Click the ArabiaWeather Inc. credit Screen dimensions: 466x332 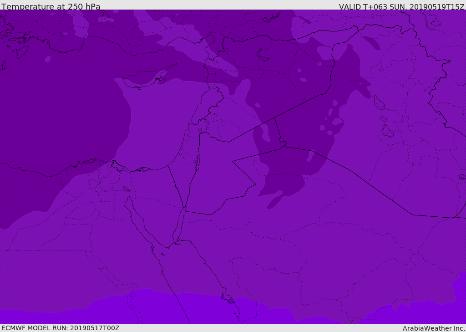(434, 328)
